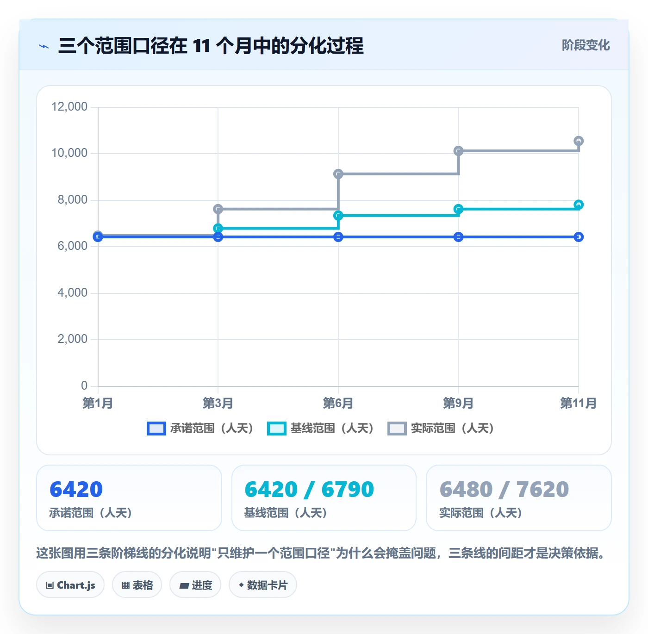Screen dimensions: 648x634
Task: Click the 基线范围 data point at 第11月
Action: [579, 205]
